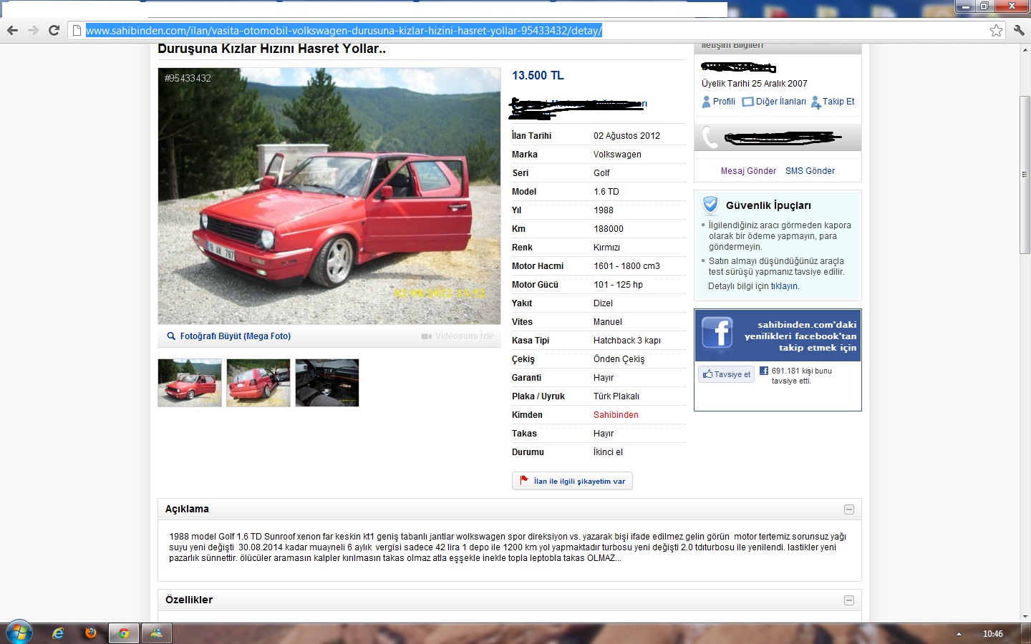Click the 1.6 TD model value

606,192
